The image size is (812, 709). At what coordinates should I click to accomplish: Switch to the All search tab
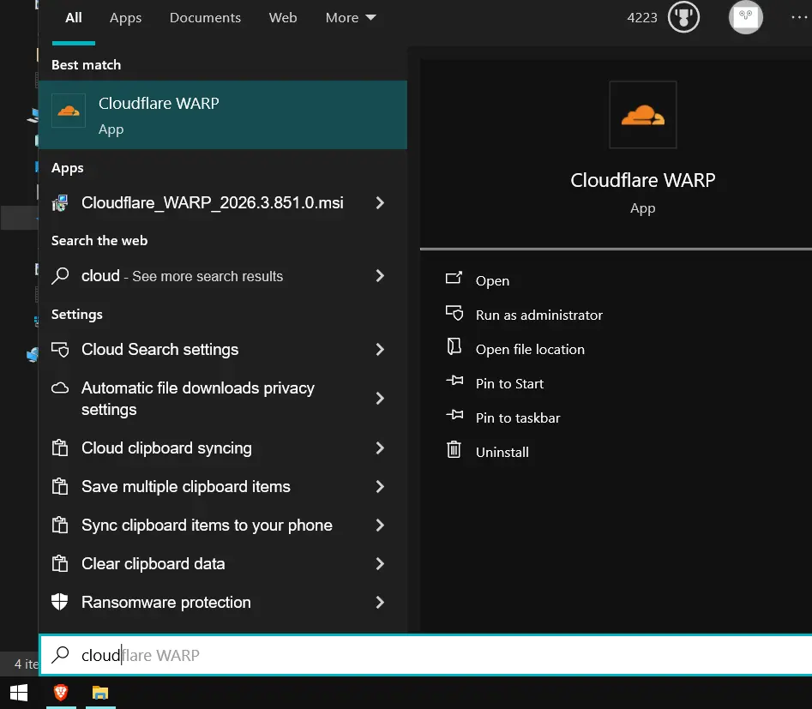74,18
